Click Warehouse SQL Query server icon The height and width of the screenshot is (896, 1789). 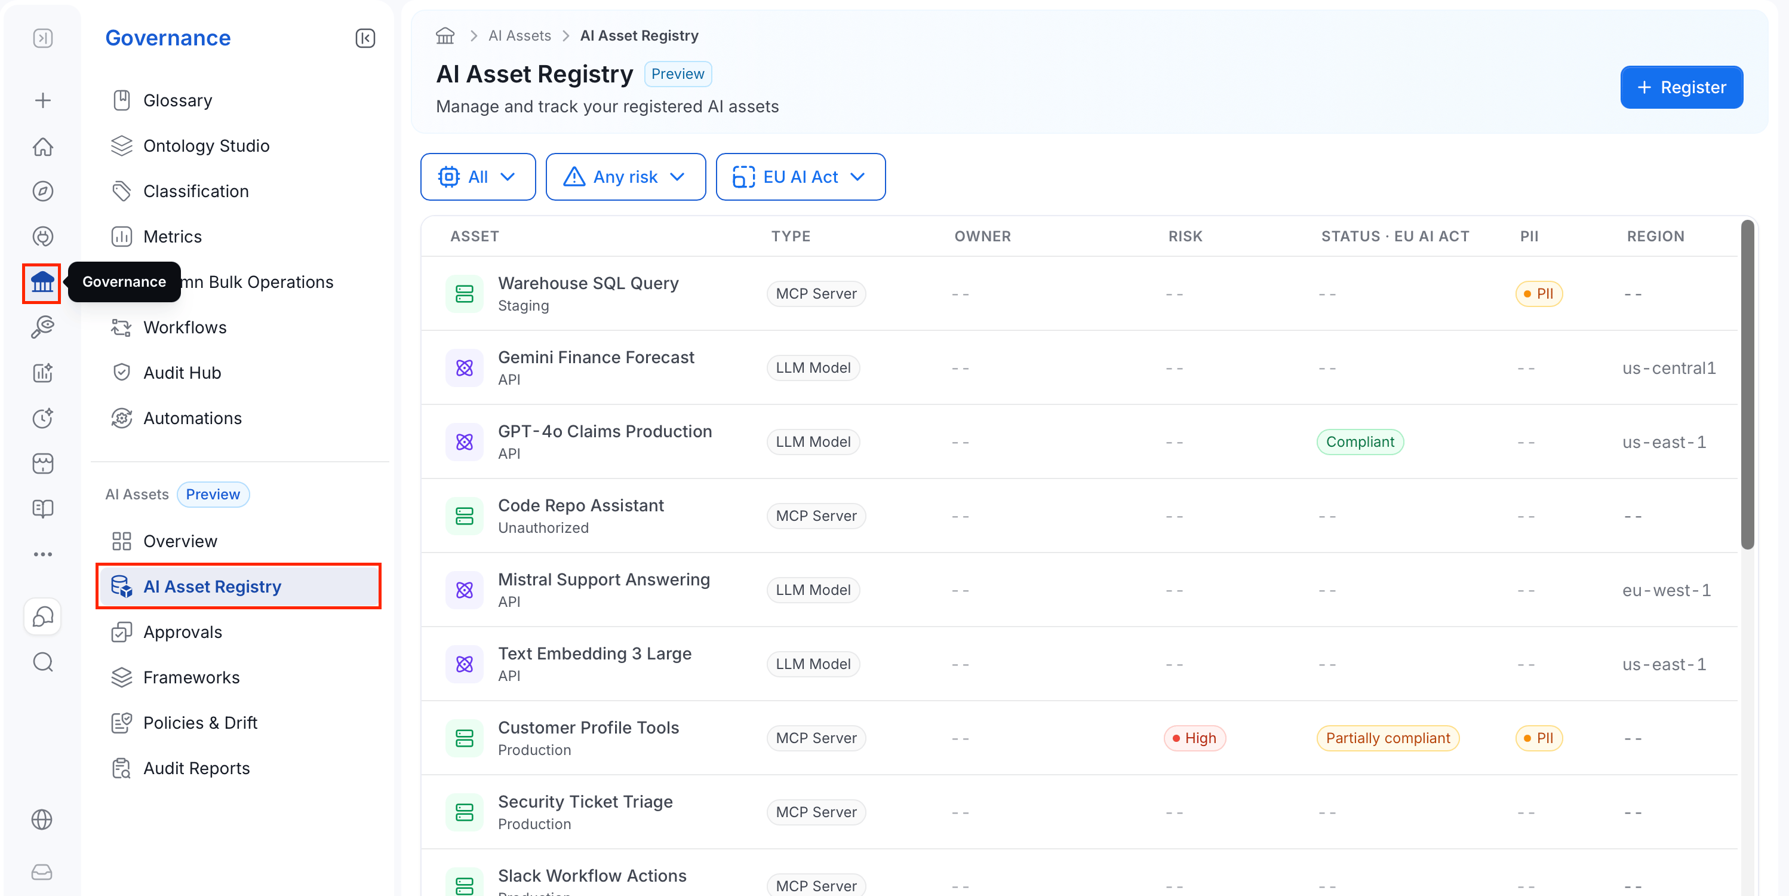pos(465,294)
